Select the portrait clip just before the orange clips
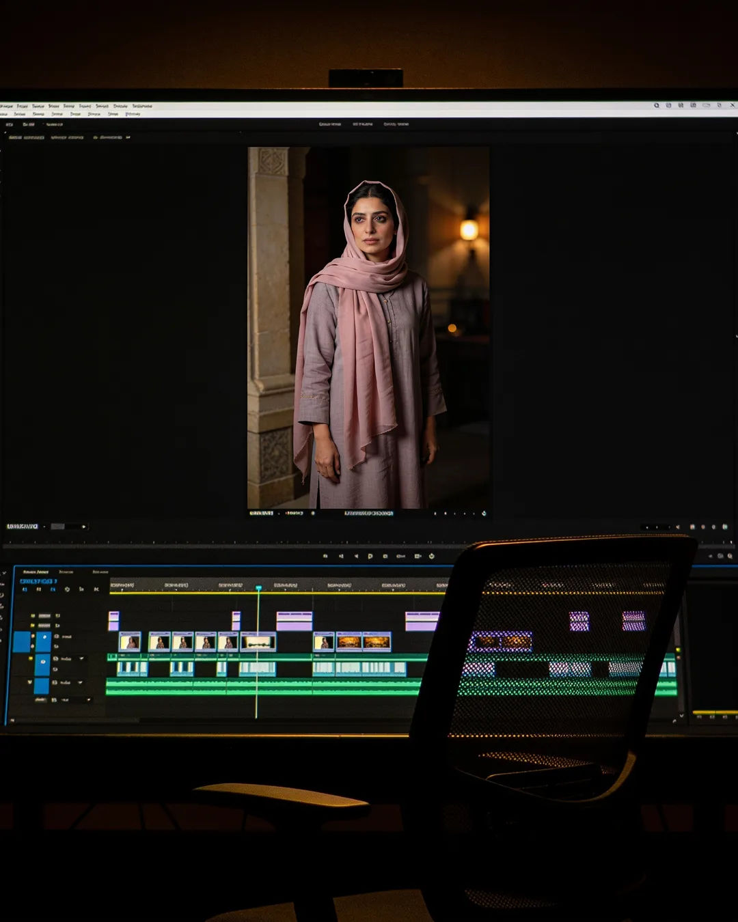 tap(324, 641)
